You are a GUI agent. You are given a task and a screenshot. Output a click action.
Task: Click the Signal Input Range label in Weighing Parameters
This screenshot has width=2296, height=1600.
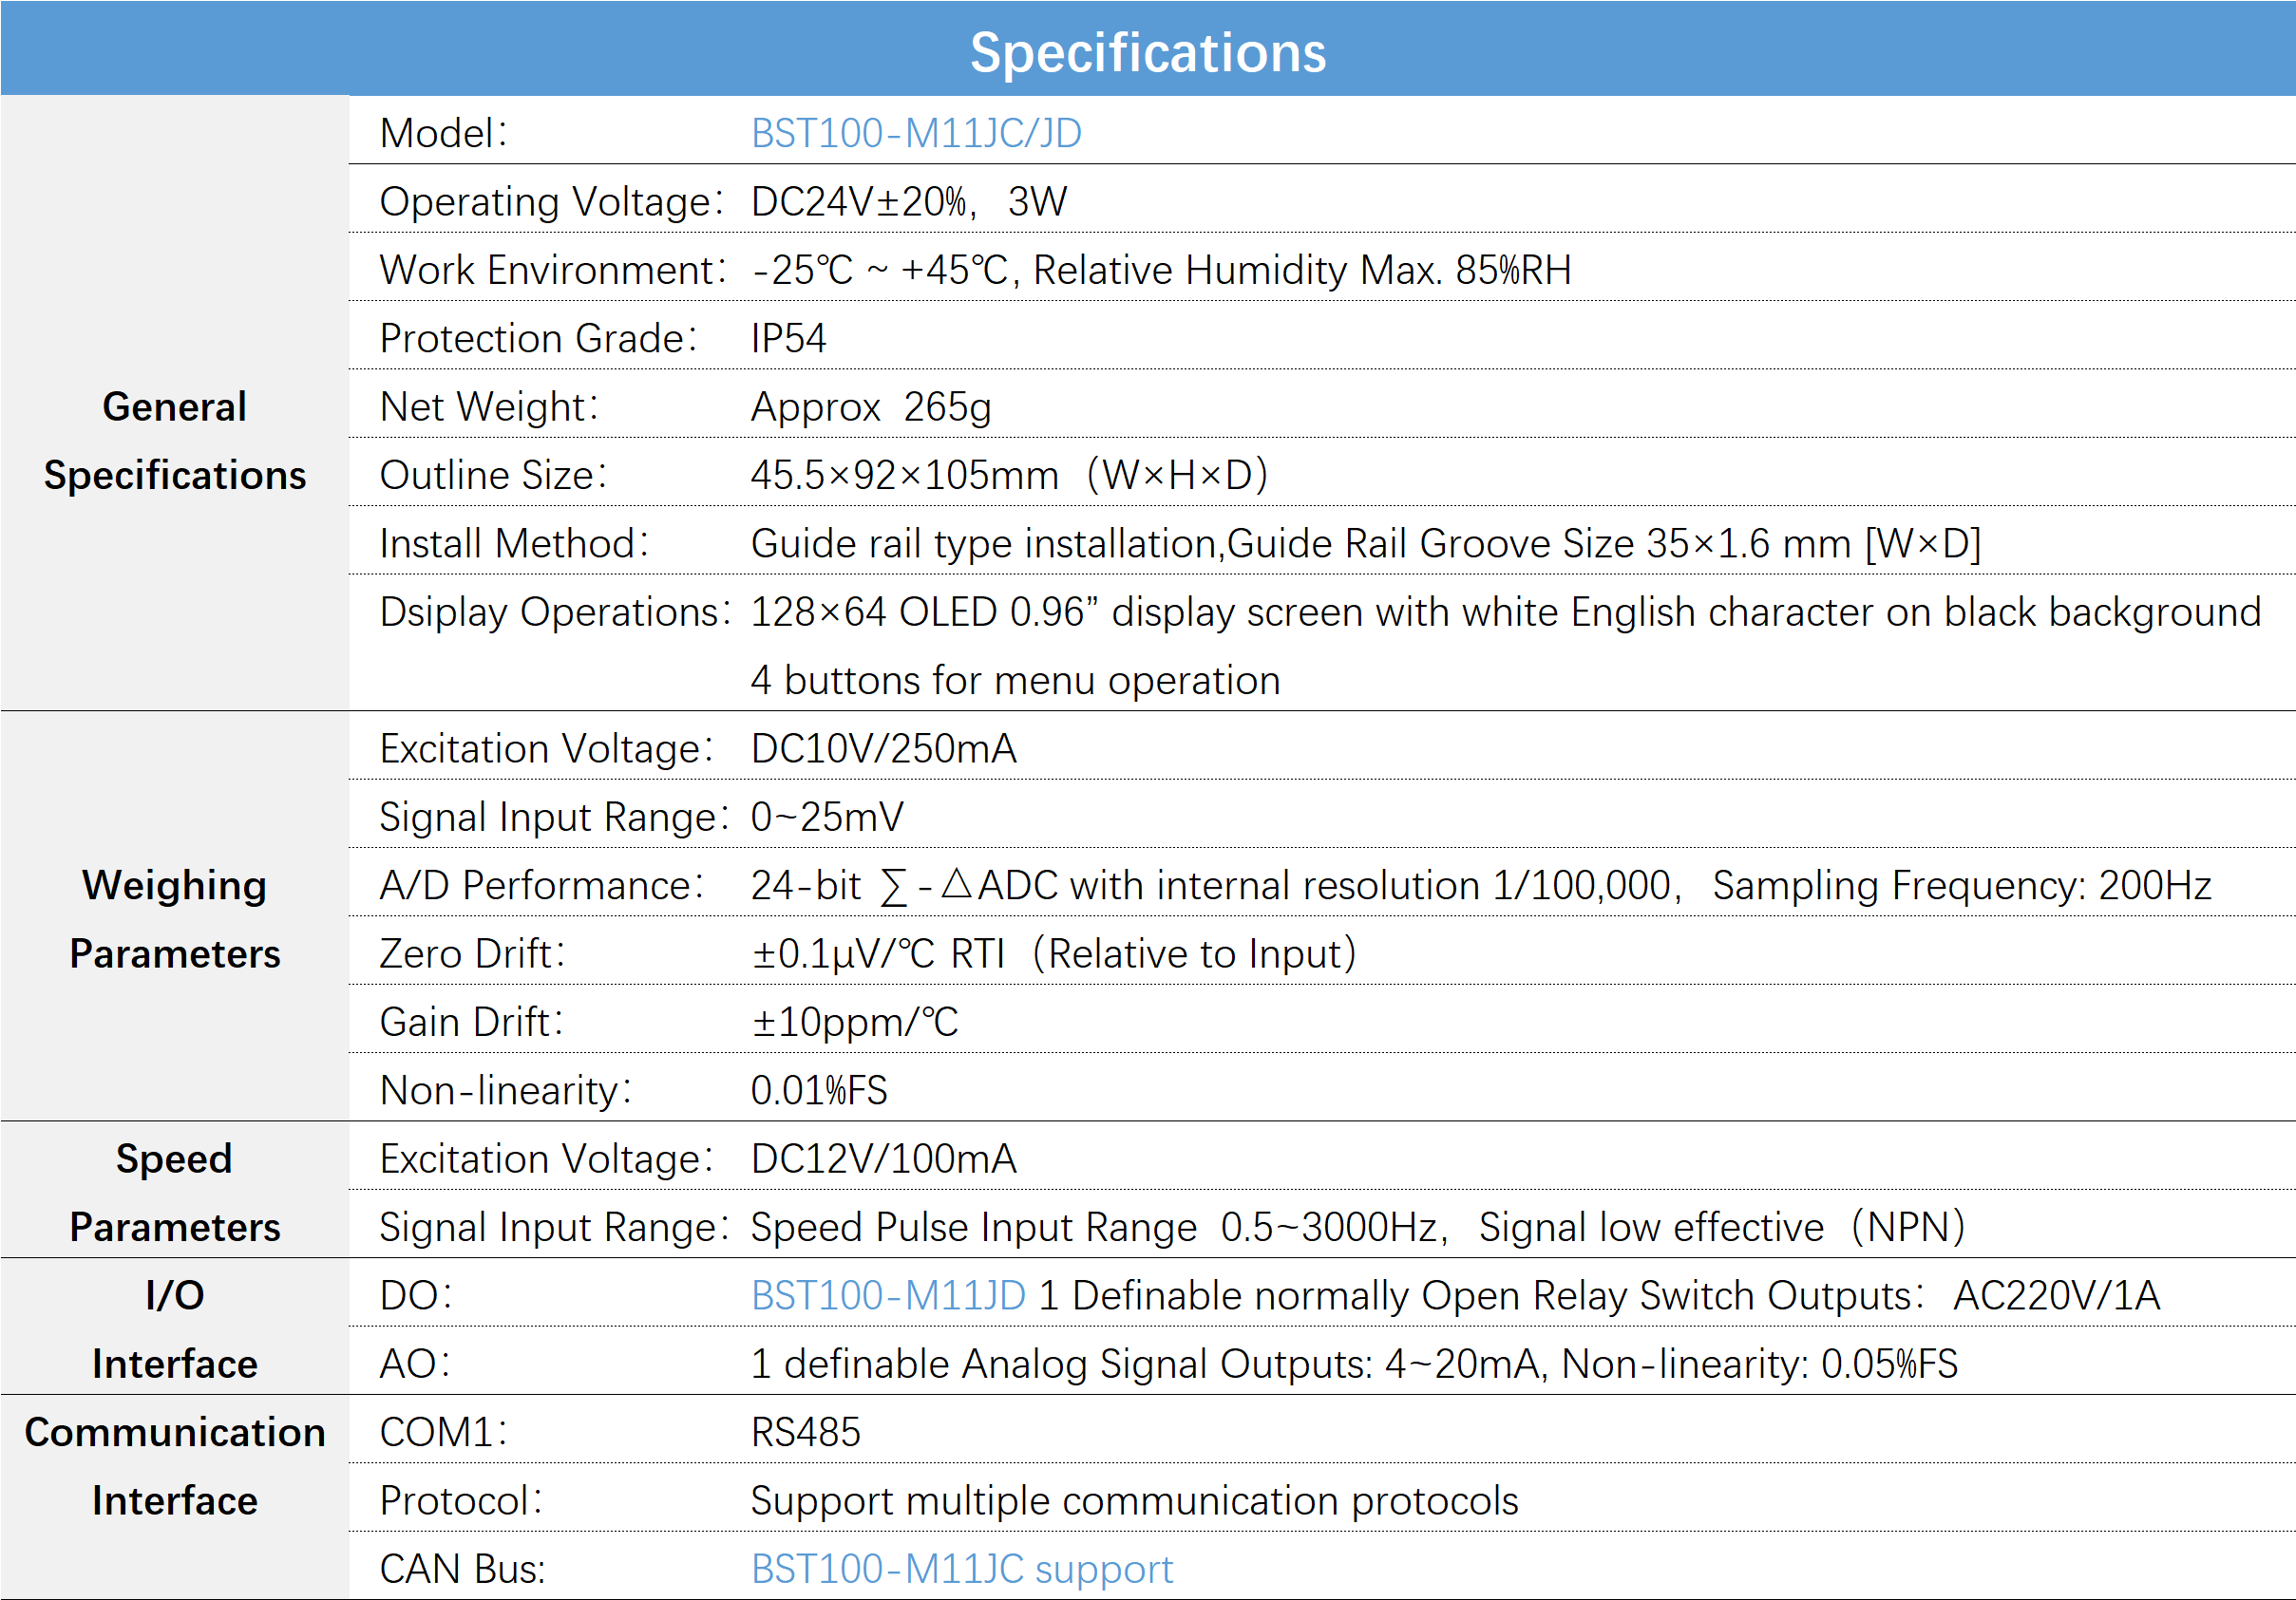click(554, 818)
